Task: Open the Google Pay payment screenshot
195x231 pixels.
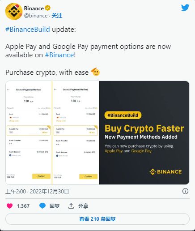Action: coord(29,133)
